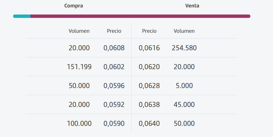Click the bid price 0,0602

click(x=114, y=67)
